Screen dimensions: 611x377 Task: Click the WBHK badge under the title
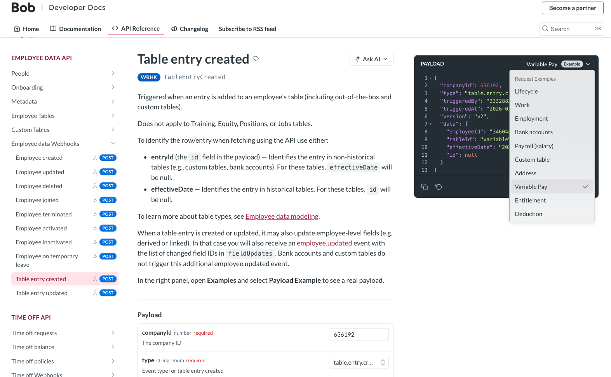[x=149, y=77]
